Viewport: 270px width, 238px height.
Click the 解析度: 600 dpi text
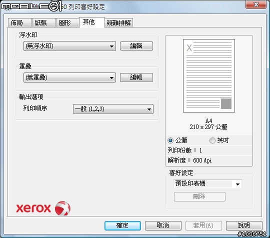189,160
